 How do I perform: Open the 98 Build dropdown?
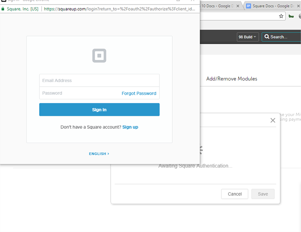tap(248, 37)
